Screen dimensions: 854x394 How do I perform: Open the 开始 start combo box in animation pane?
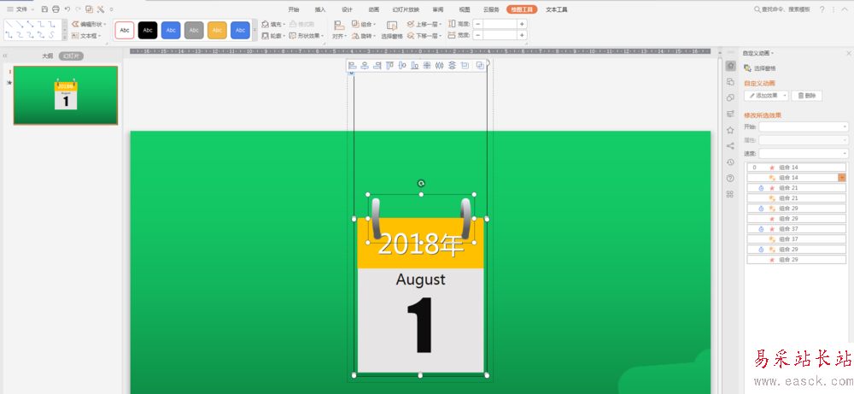coord(804,127)
